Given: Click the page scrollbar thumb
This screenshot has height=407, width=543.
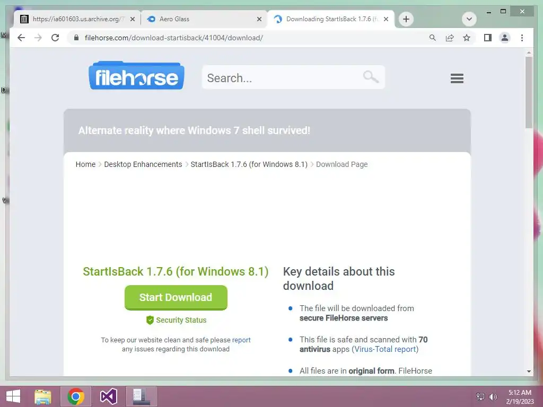Looking at the screenshot, I should click(529, 92).
